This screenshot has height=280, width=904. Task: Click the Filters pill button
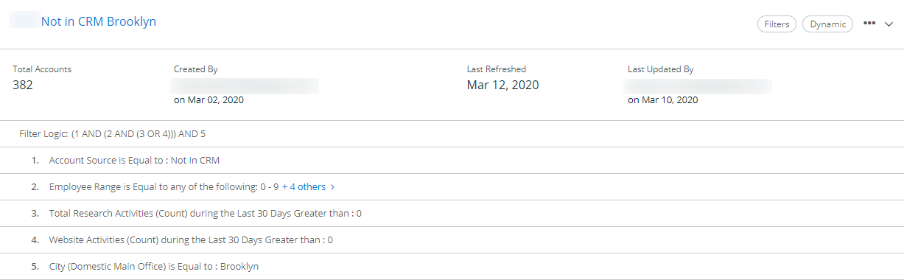[777, 24]
